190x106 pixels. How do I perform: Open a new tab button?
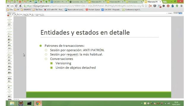click(165, 2)
